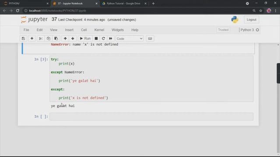
Task: Paste cells below icon
Action: pyautogui.click(x=56, y=38)
